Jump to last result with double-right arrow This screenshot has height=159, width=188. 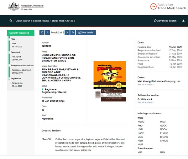[x=72, y=32]
